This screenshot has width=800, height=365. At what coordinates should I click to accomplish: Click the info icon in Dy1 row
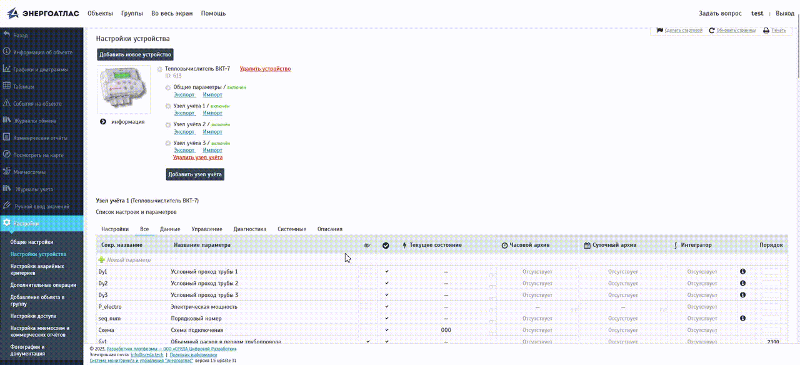point(742,272)
